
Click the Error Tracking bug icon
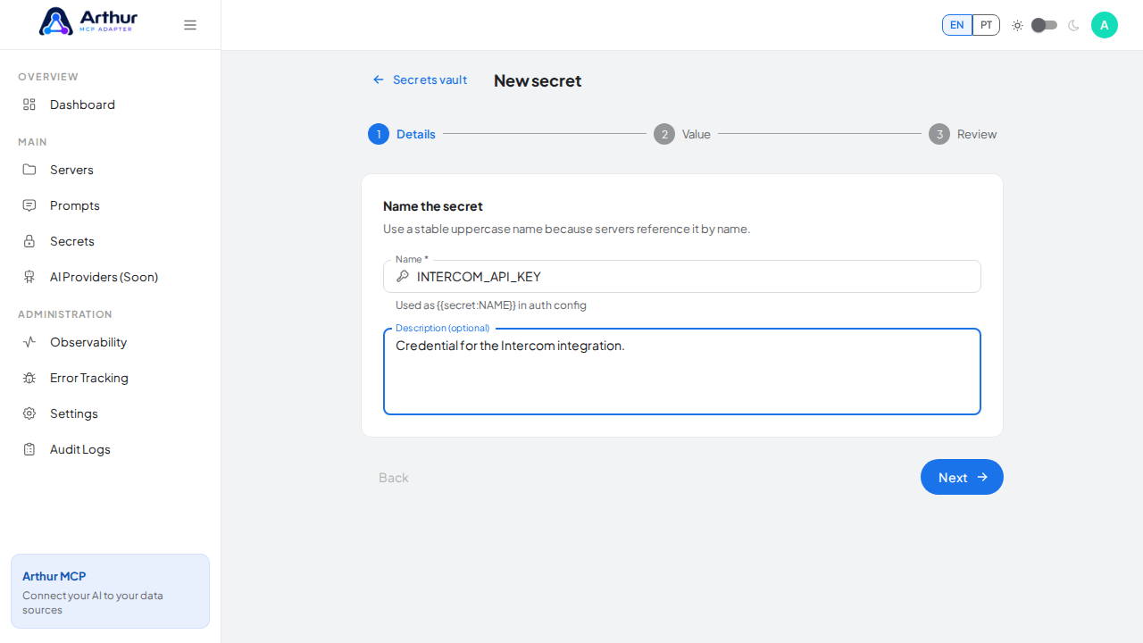(29, 378)
